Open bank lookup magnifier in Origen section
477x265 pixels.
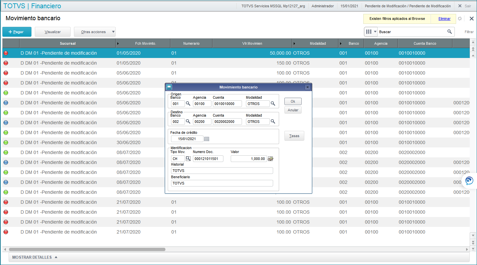point(188,103)
